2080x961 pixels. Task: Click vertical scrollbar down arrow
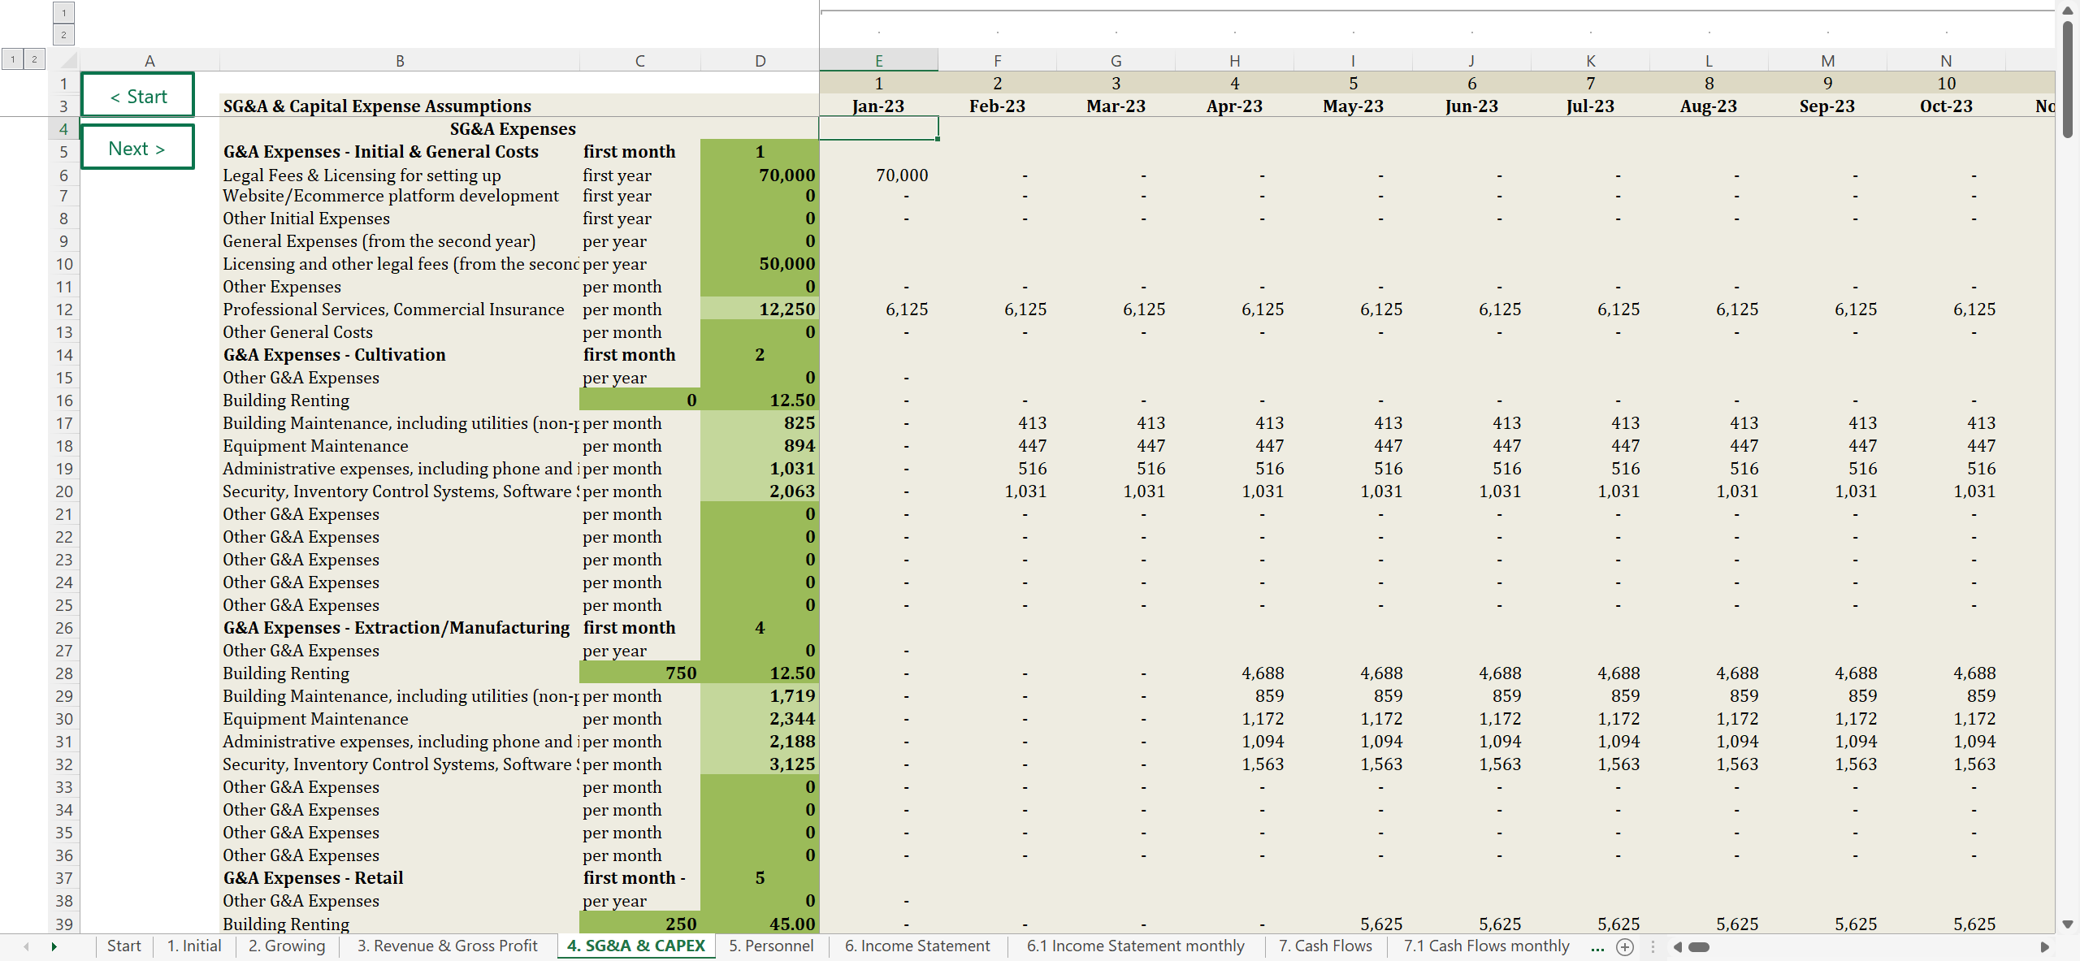click(2068, 924)
